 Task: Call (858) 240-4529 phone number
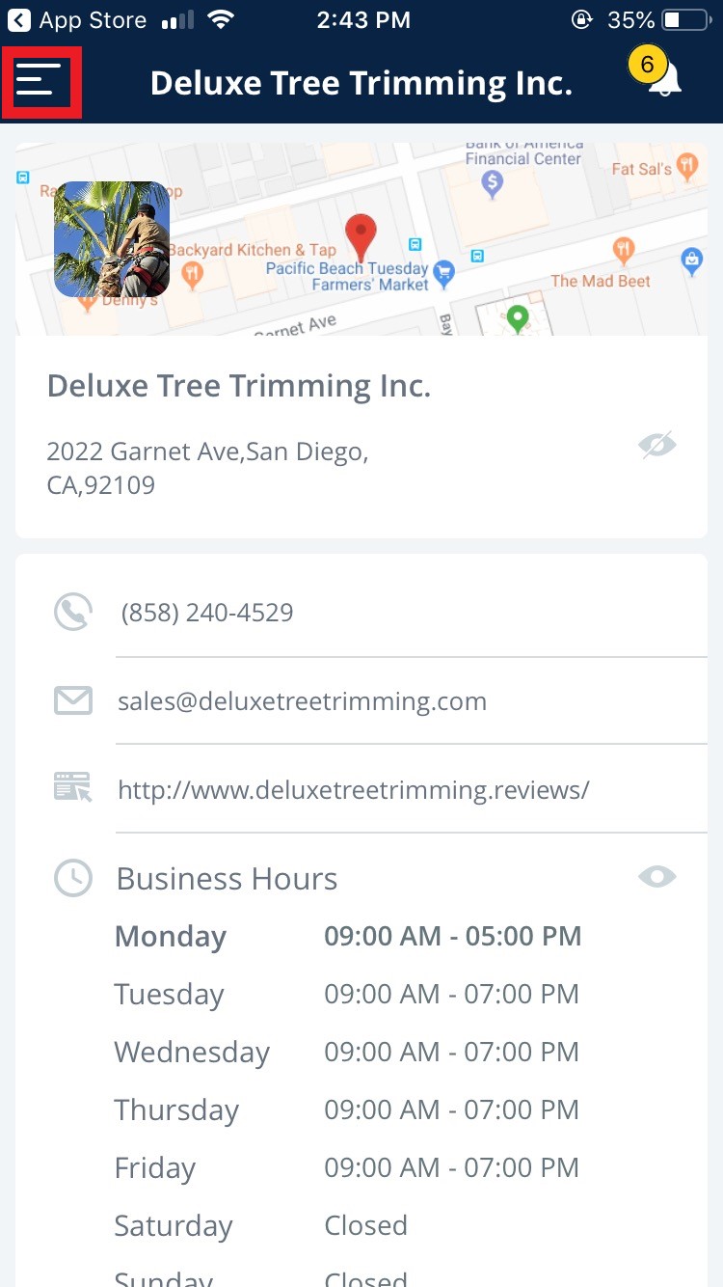point(207,613)
